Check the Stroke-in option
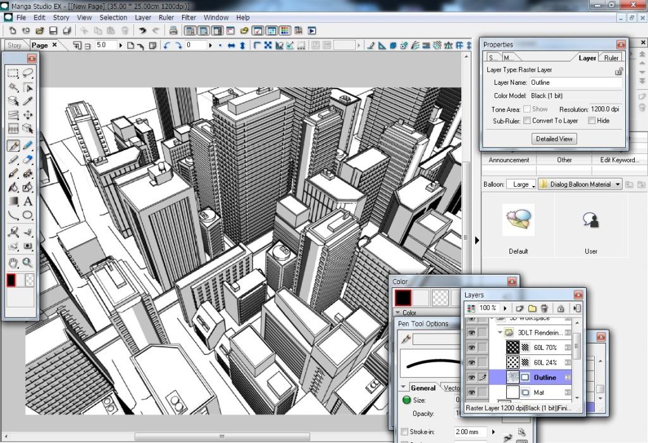This screenshot has height=443, width=648. (405, 432)
